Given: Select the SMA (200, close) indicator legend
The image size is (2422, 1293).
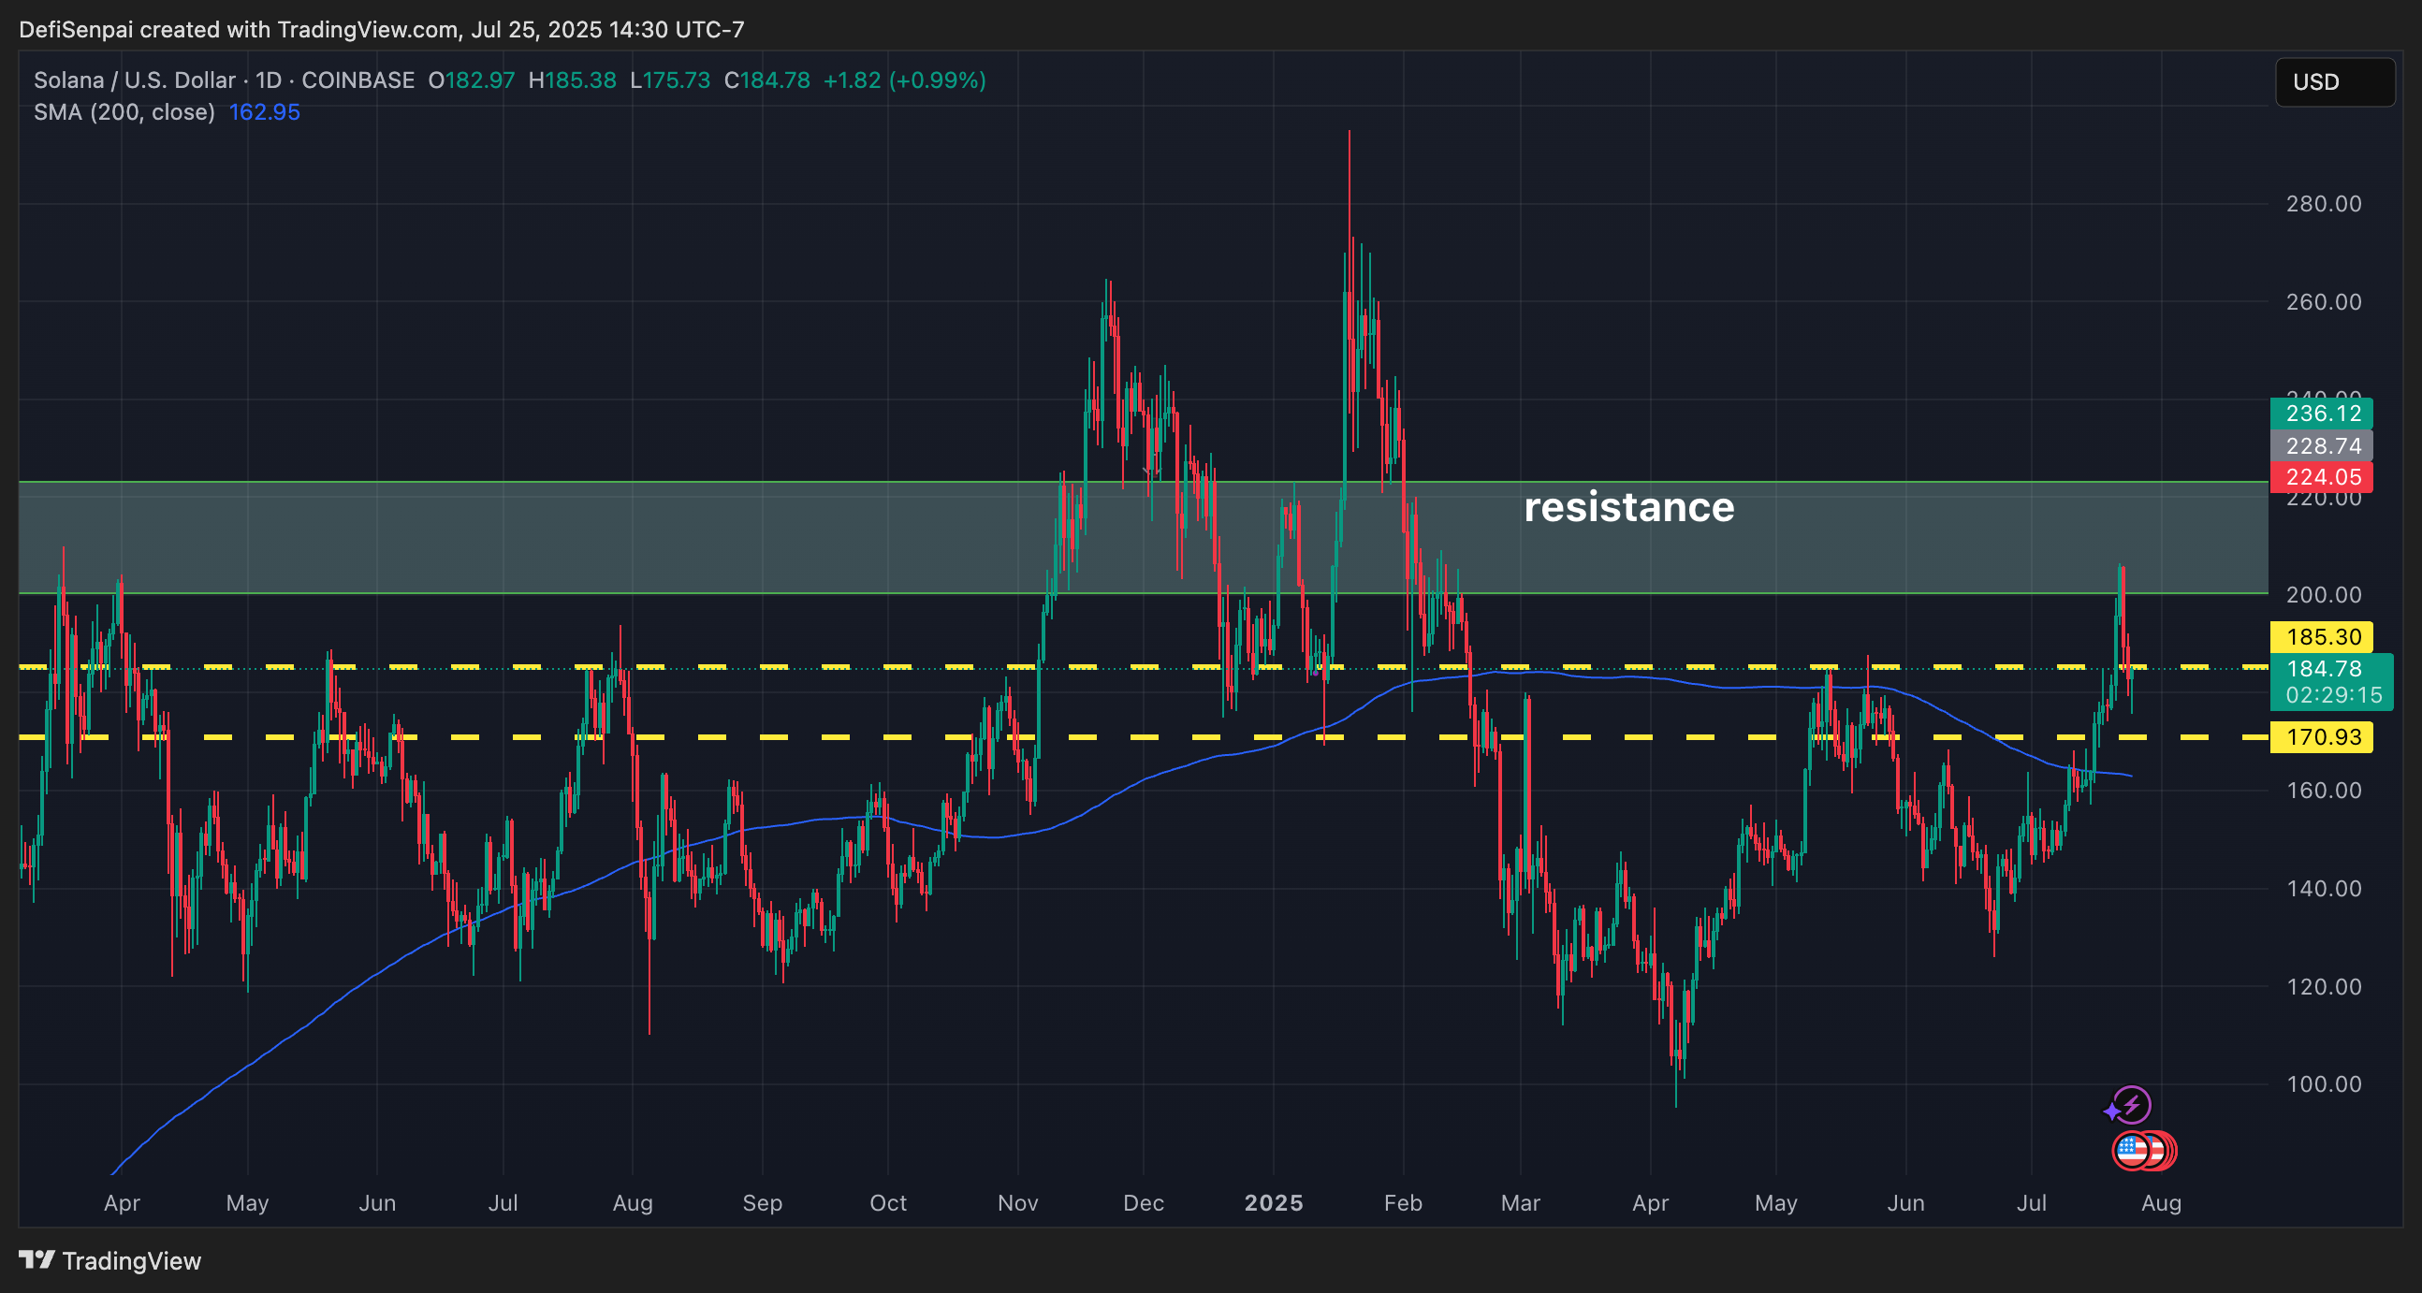Looking at the screenshot, I should coord(124,112).
